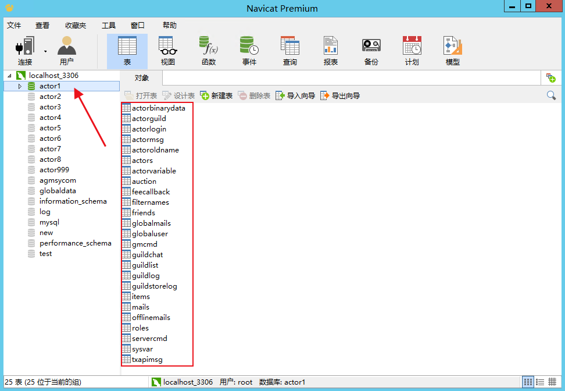Open the 模型 (Model) toolbar icon

(452, 51)
